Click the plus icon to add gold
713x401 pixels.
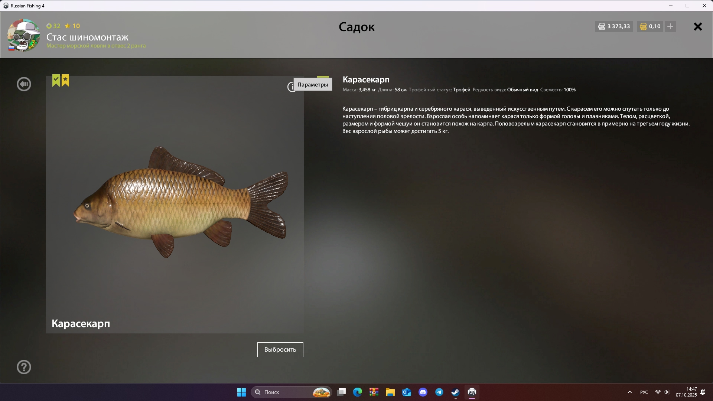(x=670, y=26)
